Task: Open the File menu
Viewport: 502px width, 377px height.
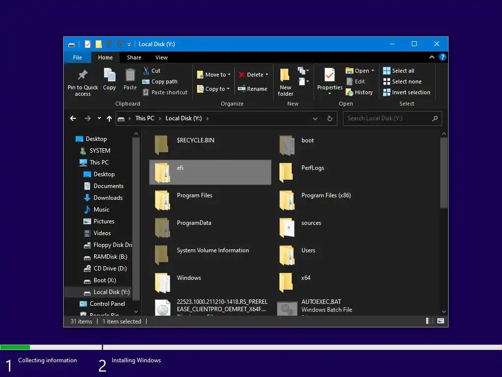Action: coord(77,57)
